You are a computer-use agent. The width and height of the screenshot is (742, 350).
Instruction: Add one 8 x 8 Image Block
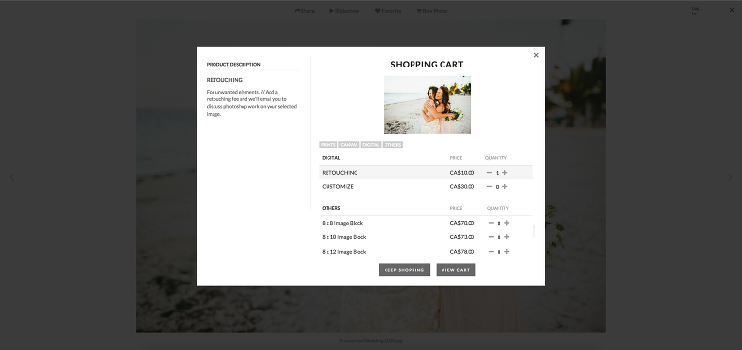click(507, 223)
